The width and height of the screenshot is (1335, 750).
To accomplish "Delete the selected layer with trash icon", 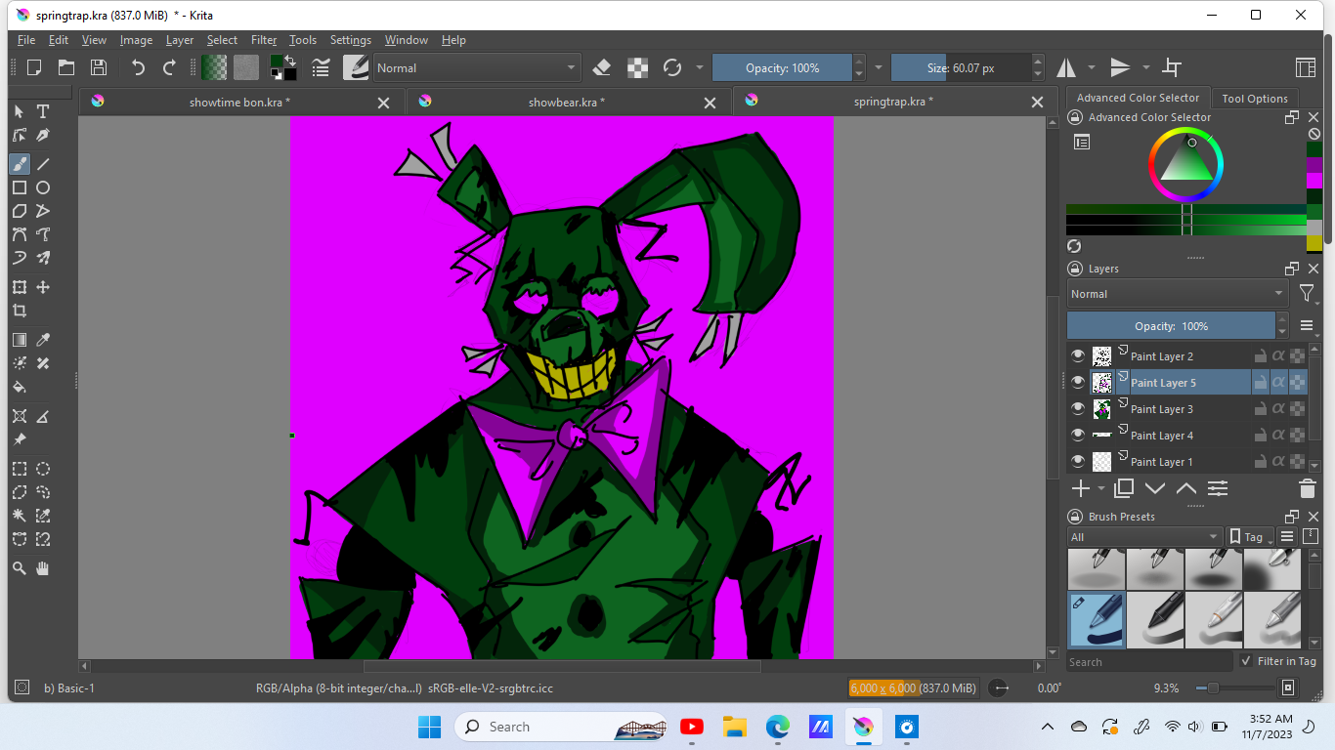I will click(x=1308, y=488).
